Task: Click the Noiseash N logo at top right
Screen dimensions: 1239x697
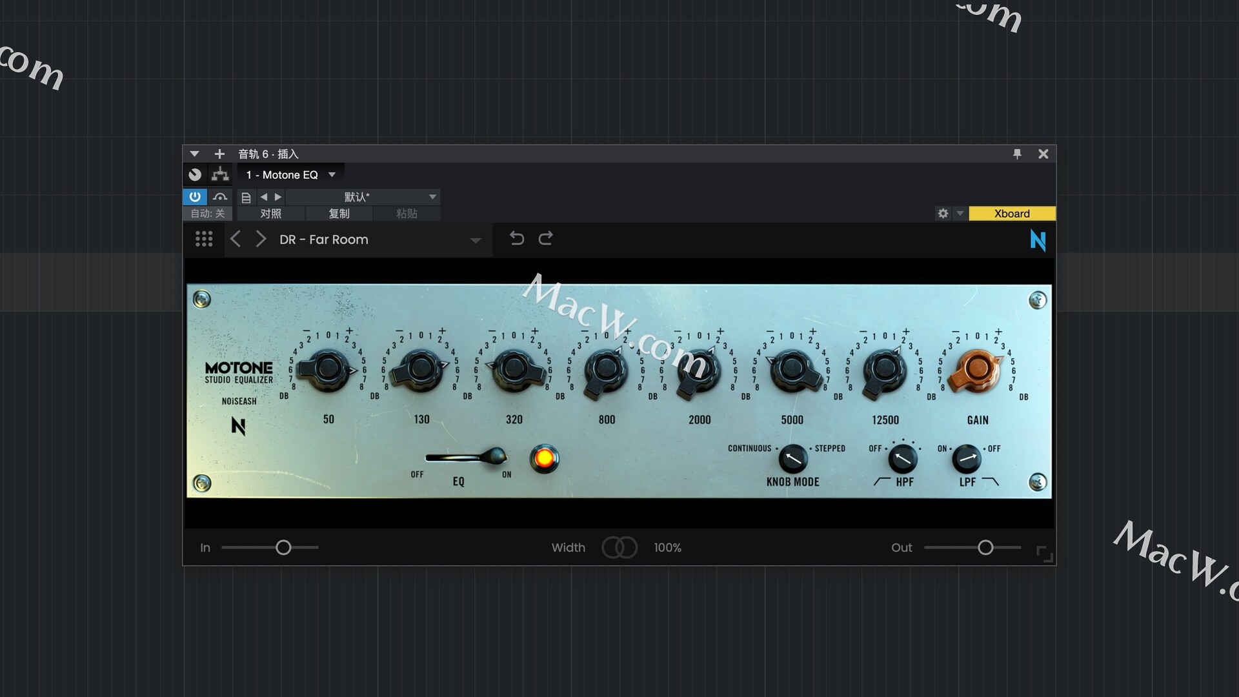Action: (1038, 241)
